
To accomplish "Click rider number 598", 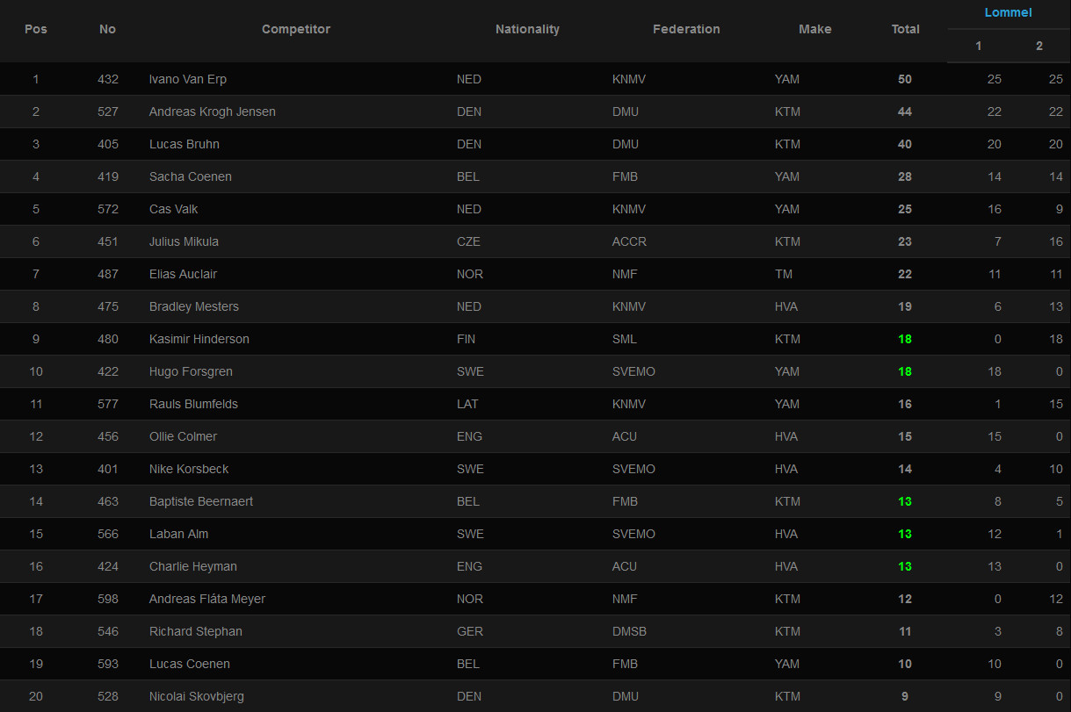I will click(108, 599).
